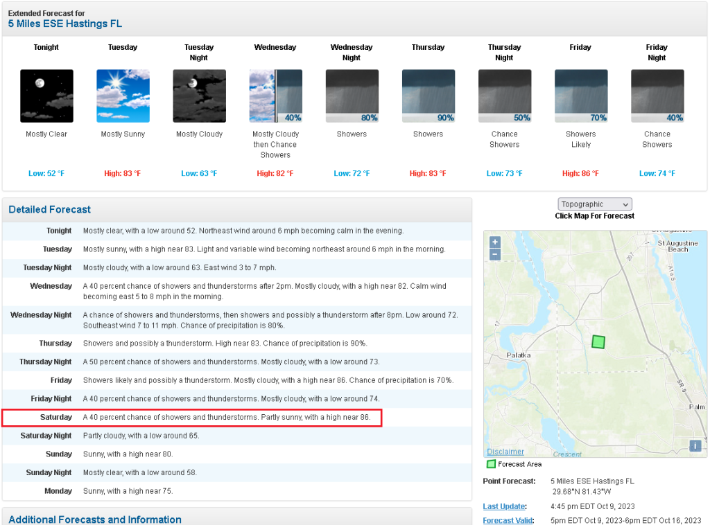The height and width of the screenshot is (525, 710).
Task: Zoom in on the map
Action: pyautogui.click(x=494, y=242)
